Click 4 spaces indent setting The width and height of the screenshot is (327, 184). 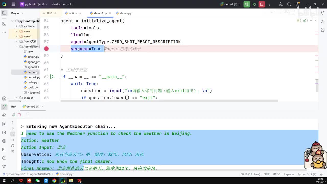289,174
